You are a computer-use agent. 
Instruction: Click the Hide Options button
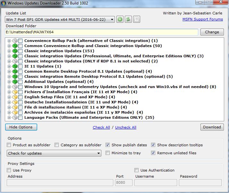pyautogui.click(x=21, y=127)
